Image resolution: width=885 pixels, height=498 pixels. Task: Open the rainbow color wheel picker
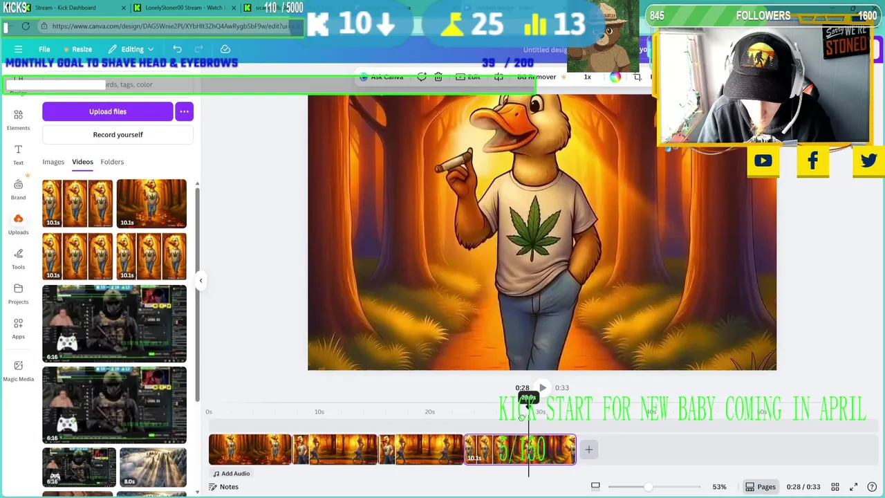click(x=615, y=77)
